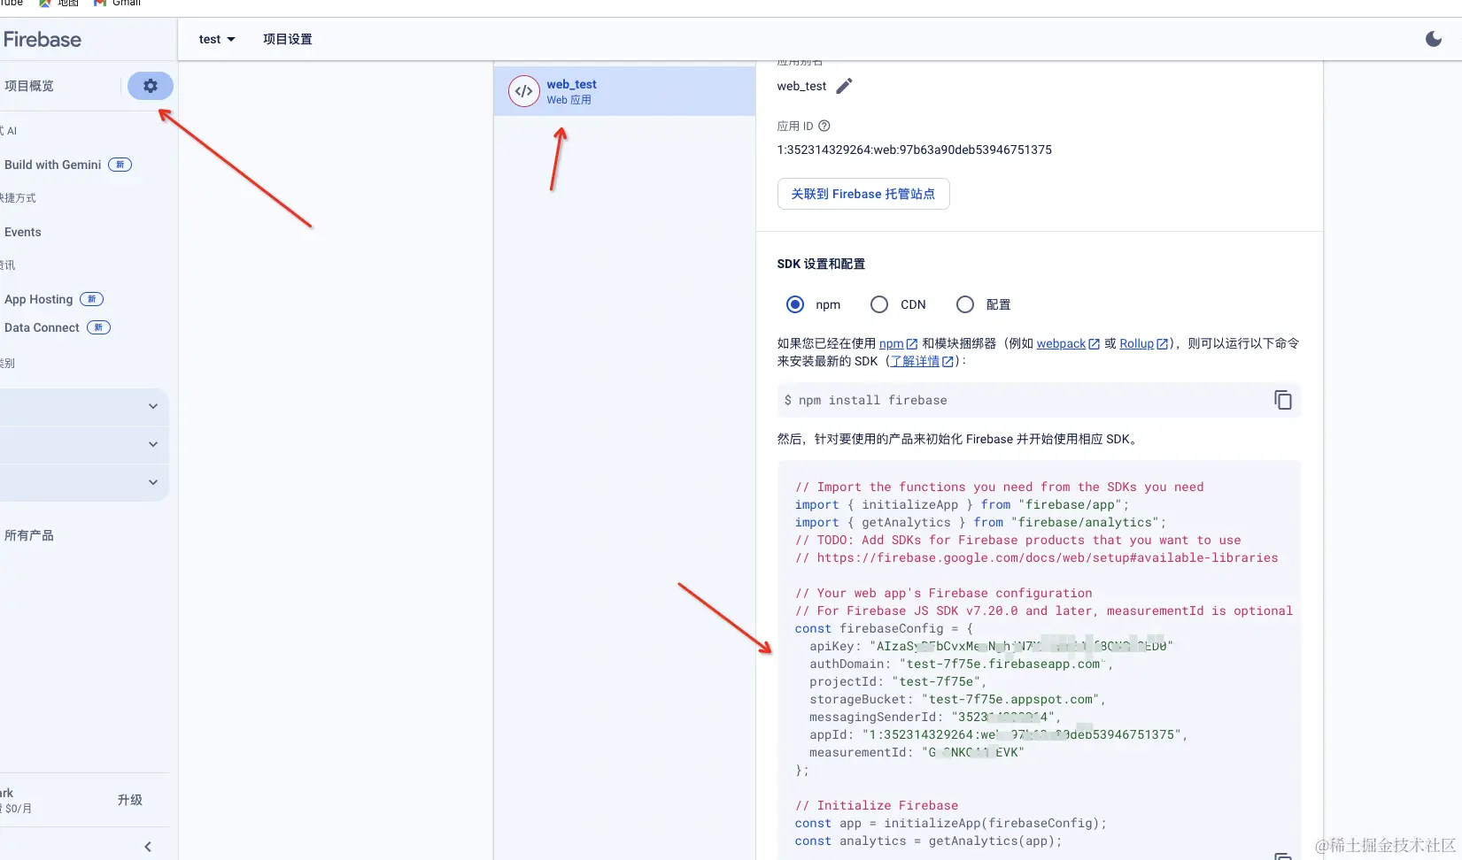Click getAnalytics(app) code line
The width and height of the screenshot is (1462, 860).
[x=928, y=841]
